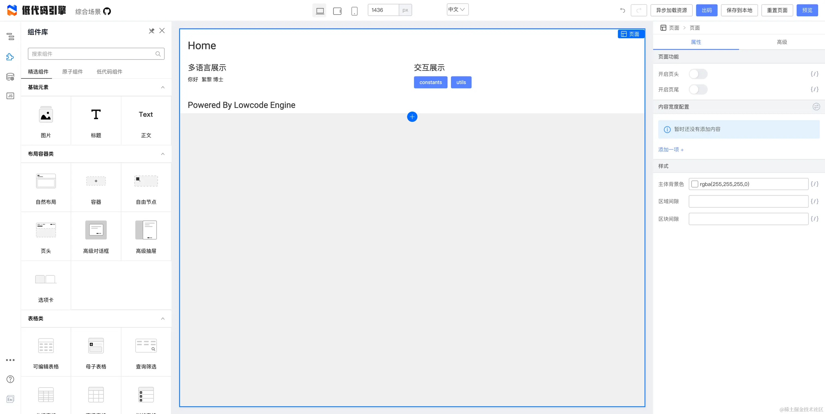Click the canvas width 1436 input
The image size is (825, 414).
383,10
